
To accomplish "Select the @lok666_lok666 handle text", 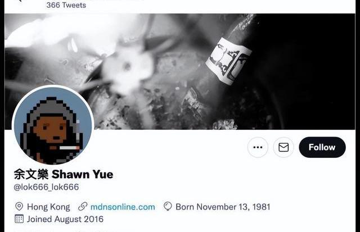I will [46, 187].
